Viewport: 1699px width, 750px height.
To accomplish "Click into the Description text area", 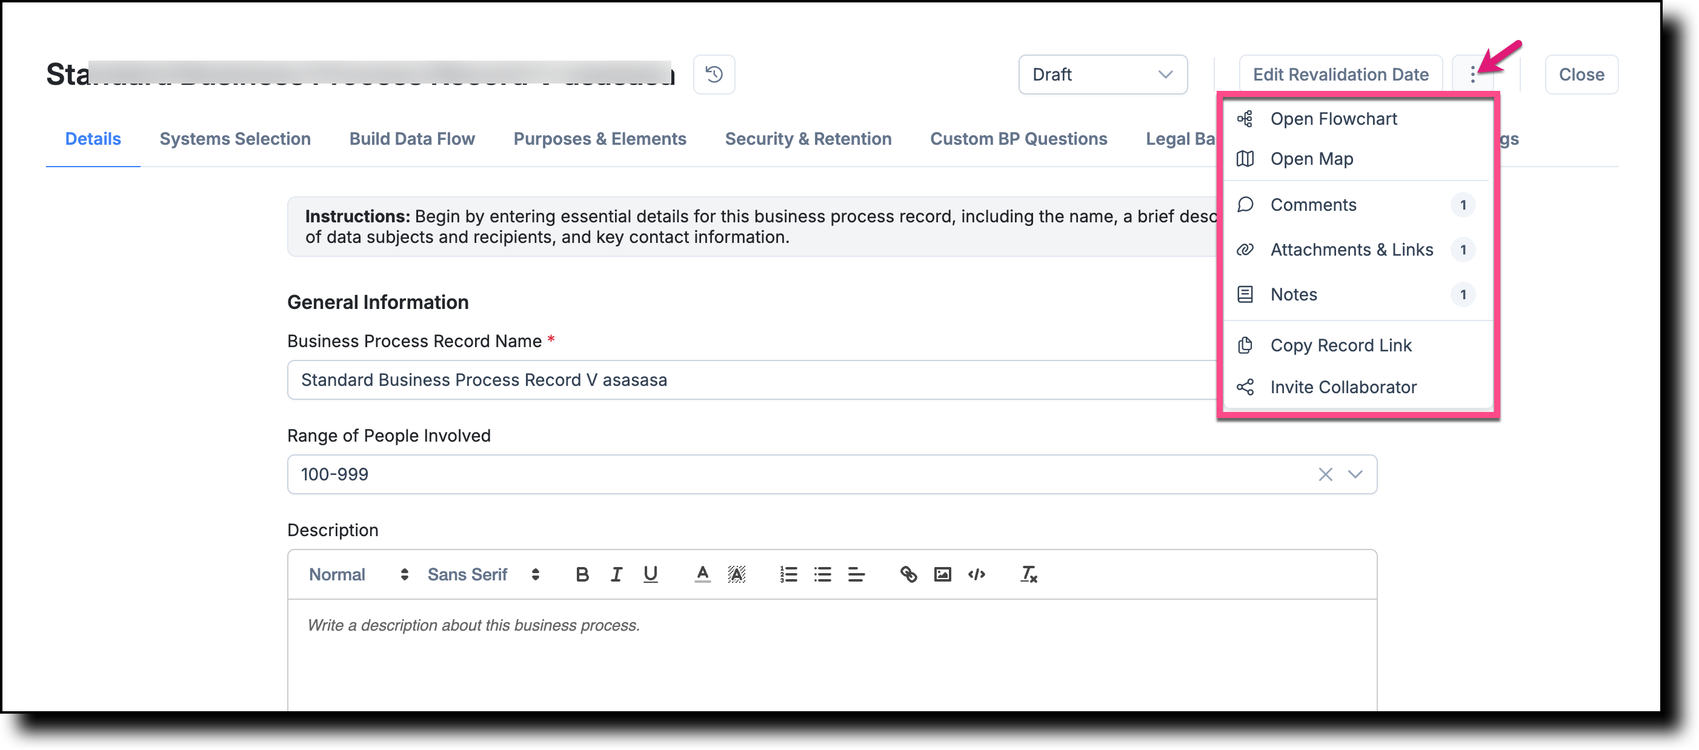I will [x=832, y=654].
